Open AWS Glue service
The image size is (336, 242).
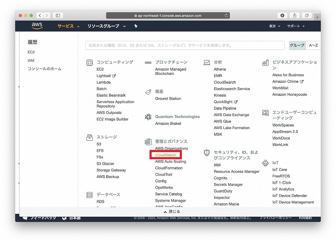[x=223, y=121]
